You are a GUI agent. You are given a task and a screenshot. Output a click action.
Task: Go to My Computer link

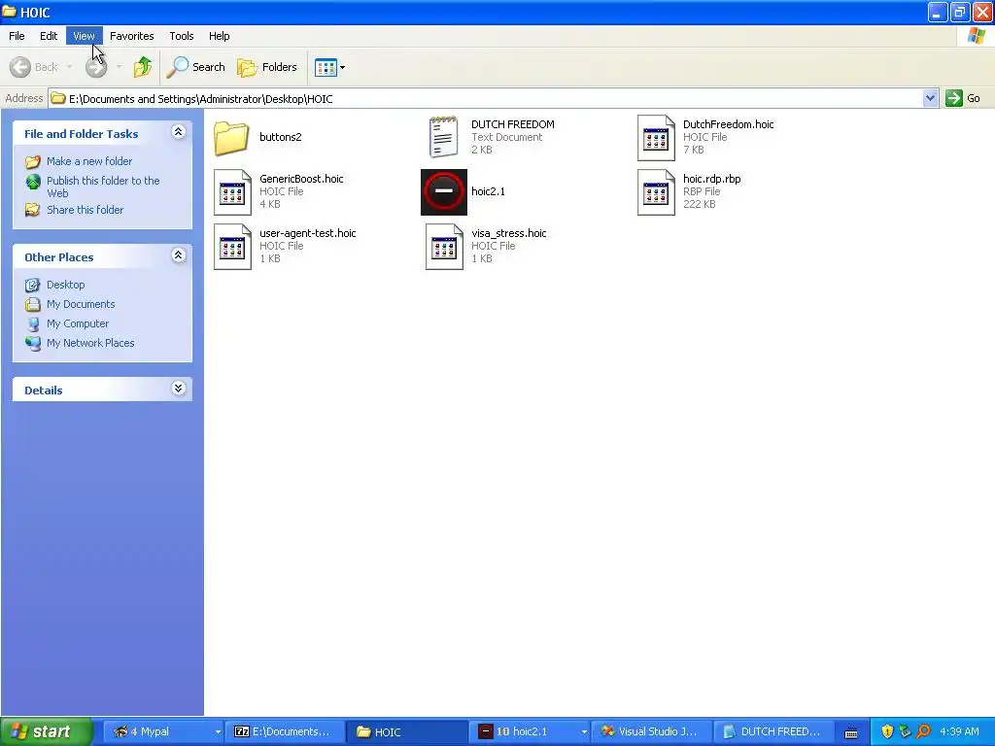point(78,323)
